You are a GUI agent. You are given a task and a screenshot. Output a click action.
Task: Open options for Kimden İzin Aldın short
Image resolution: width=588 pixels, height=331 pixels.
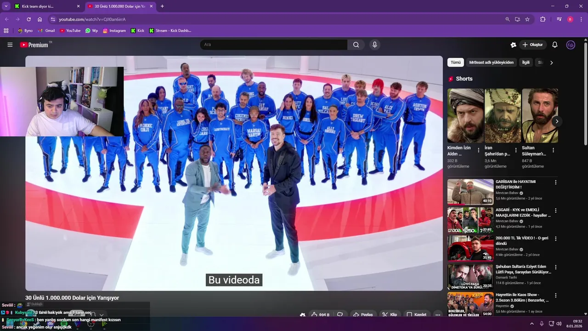coord(479,150)
